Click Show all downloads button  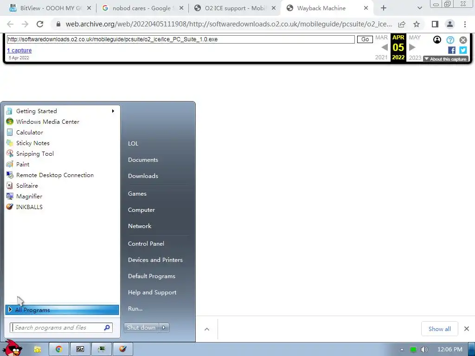pyautogui.click(x=440, y=329)
